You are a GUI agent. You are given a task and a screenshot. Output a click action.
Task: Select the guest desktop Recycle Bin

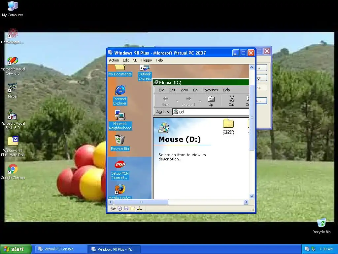pos(120,143)
